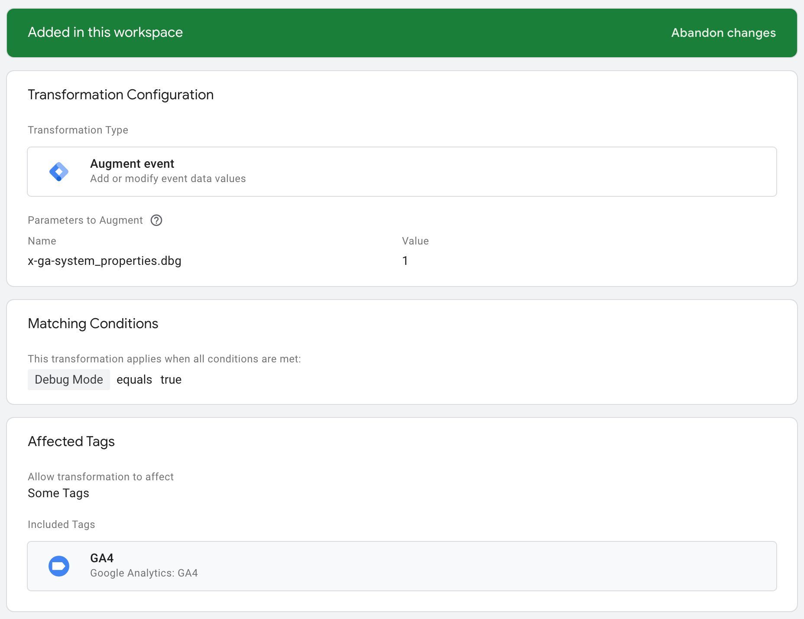Click 'Google Analytics: GA4' tag type text
This screenshot has height=619, width=804.
pos(144,573)
